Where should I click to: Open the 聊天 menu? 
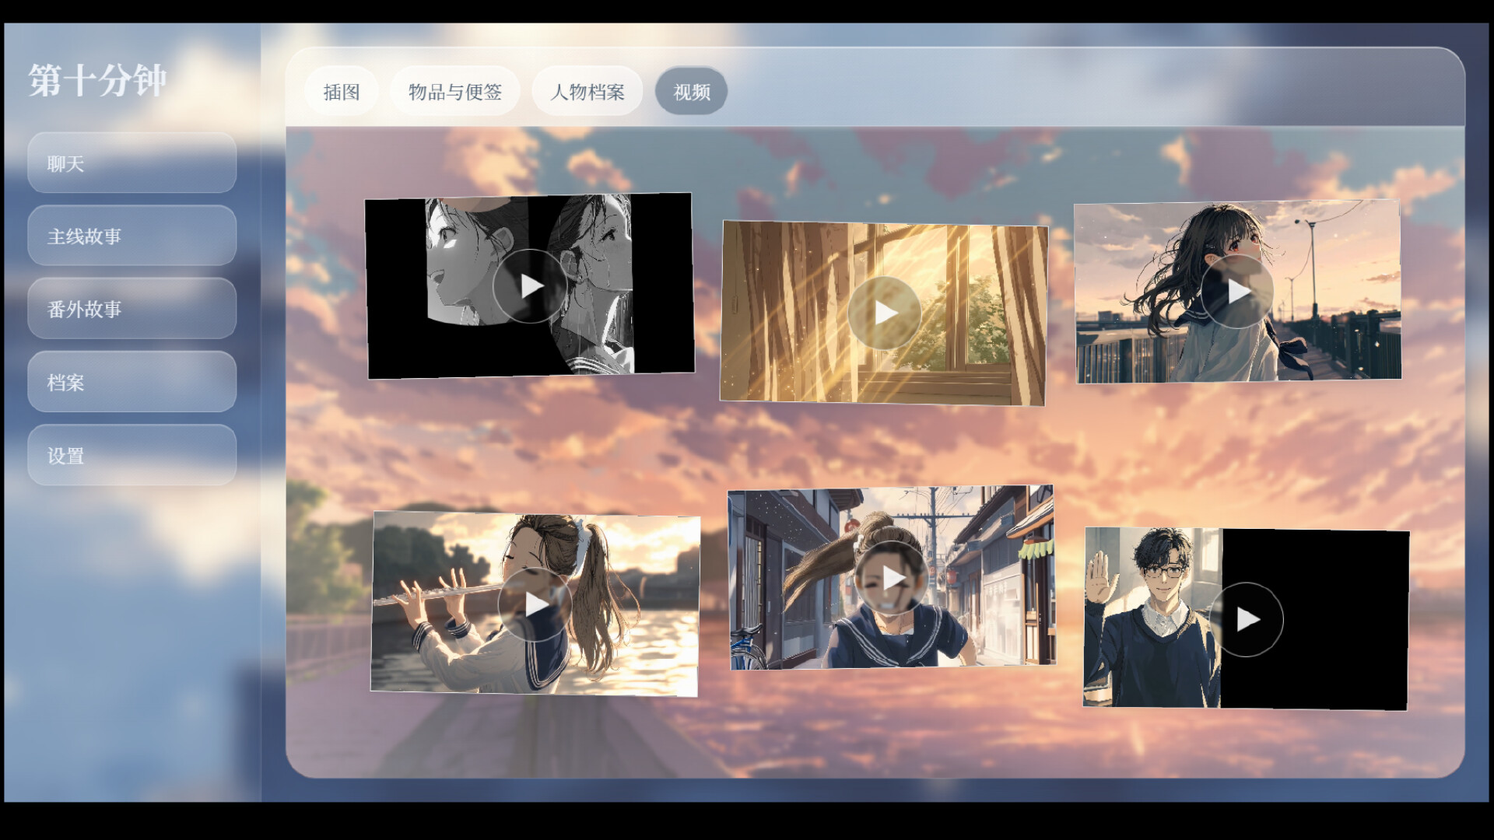(132, 163)
